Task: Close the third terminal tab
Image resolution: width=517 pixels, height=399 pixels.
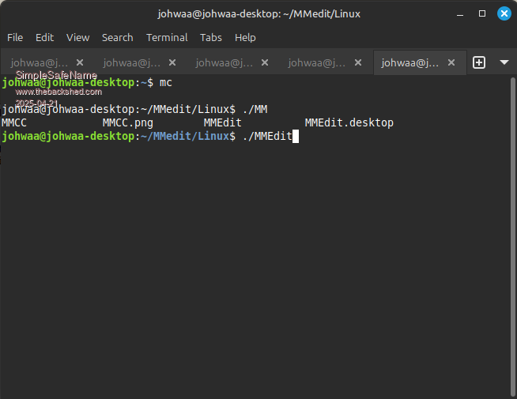Action: [265, 62]
